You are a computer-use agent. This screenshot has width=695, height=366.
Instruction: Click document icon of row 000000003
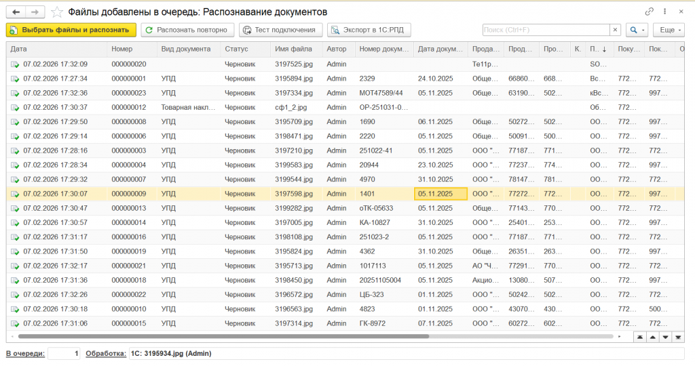tap(15, 151)
